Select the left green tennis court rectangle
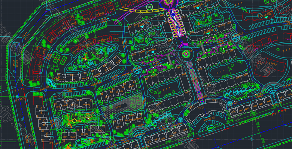This screenshot has height=149, width=292. (57, 58)
